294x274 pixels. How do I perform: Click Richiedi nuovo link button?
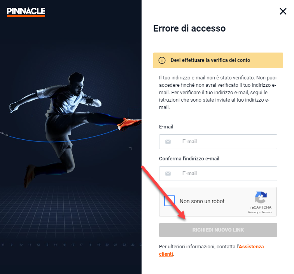click(218, 230)
